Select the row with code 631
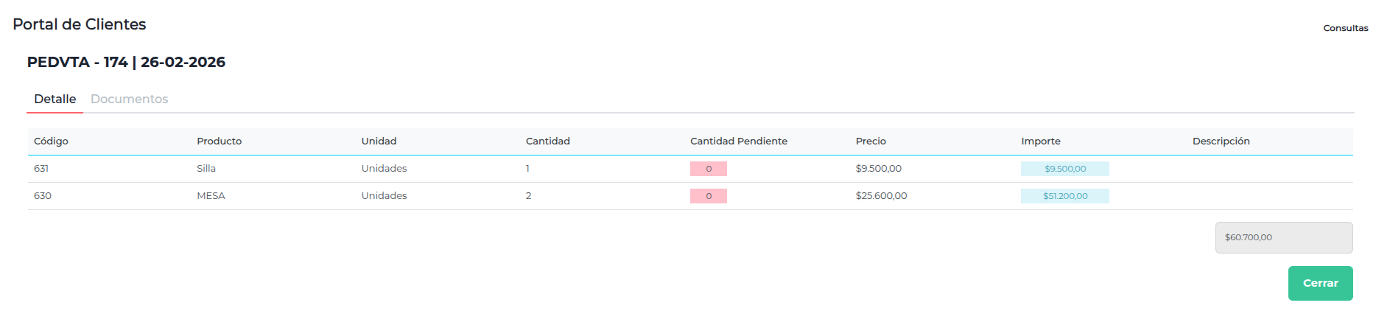 (41, 169)
